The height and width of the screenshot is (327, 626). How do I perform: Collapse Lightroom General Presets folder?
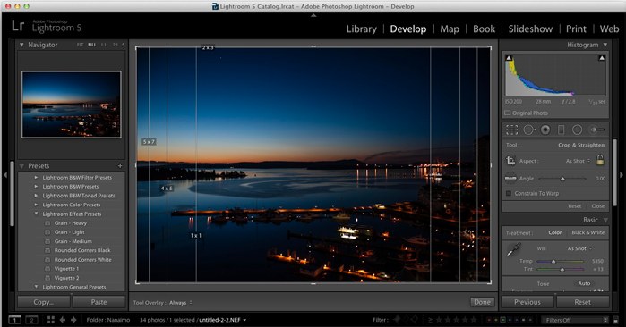[x=36, y=287]
